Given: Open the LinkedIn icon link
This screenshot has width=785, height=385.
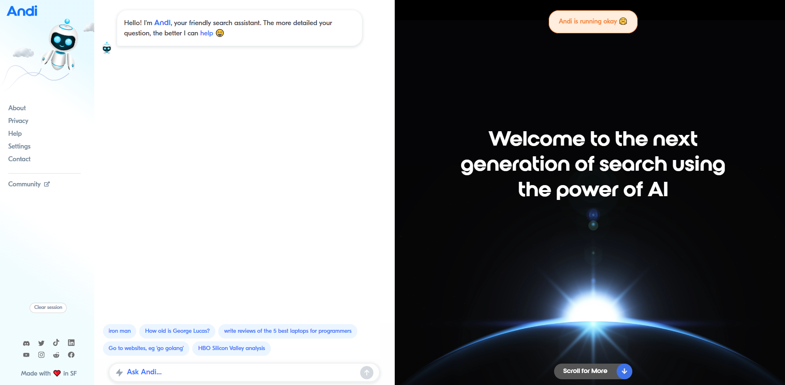Looking at the screenshot, I should click(71, 343).
